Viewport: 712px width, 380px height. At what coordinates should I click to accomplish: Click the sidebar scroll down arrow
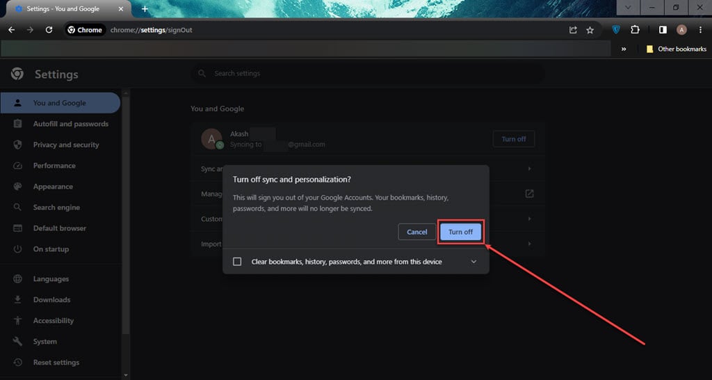(126, 375)
